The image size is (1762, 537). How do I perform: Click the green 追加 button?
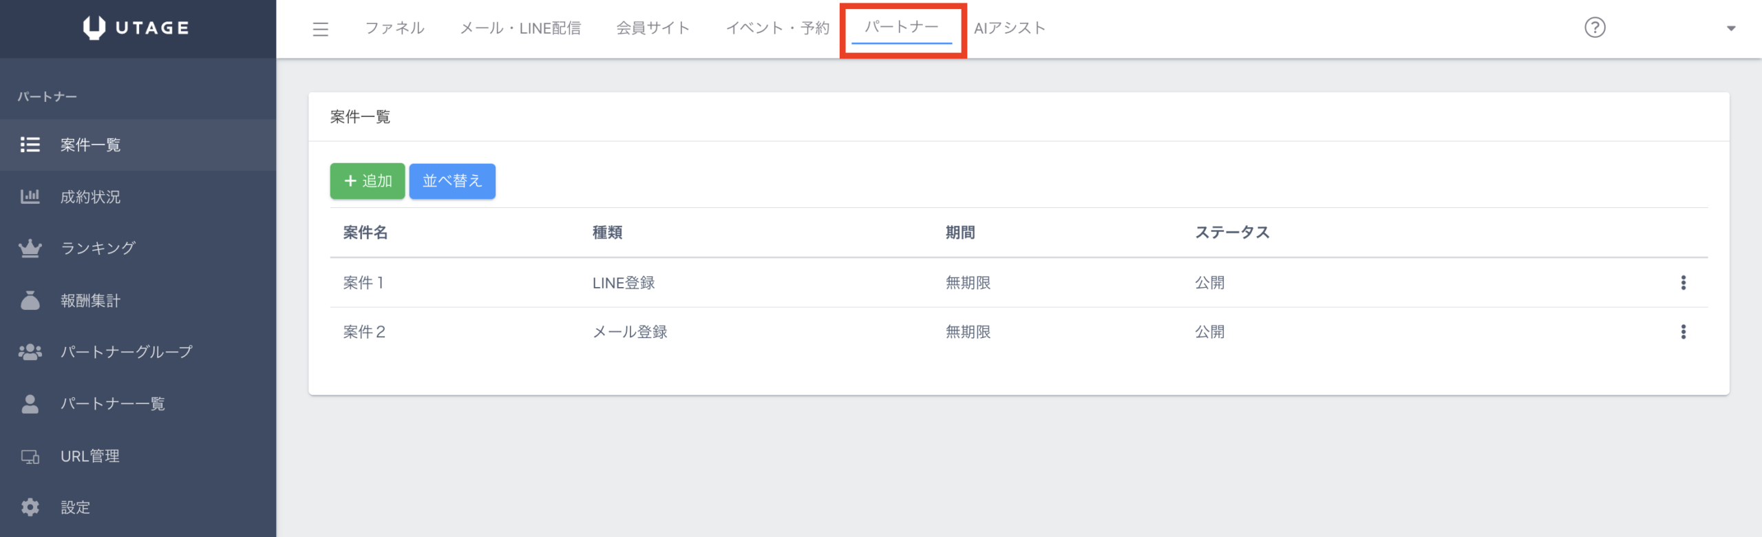click(367, 181)
